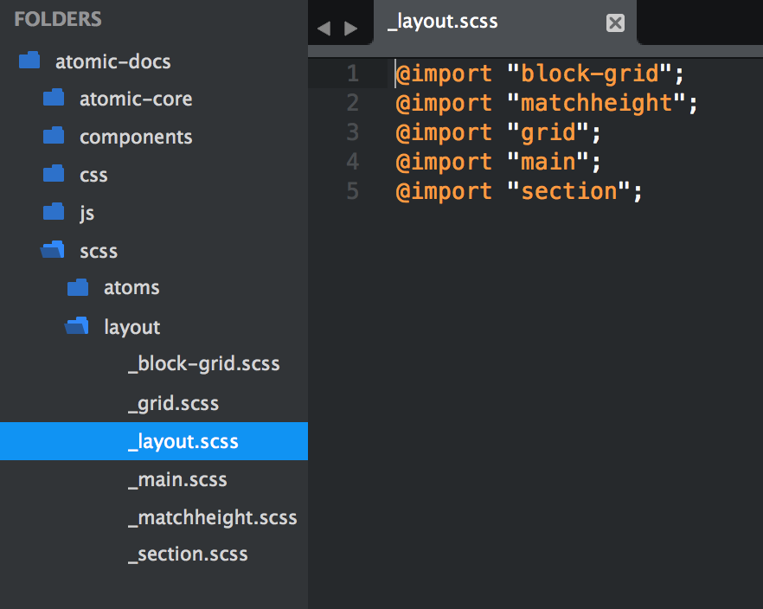Open the _section.scss file
763x609 pixels.
pos(188,555)
